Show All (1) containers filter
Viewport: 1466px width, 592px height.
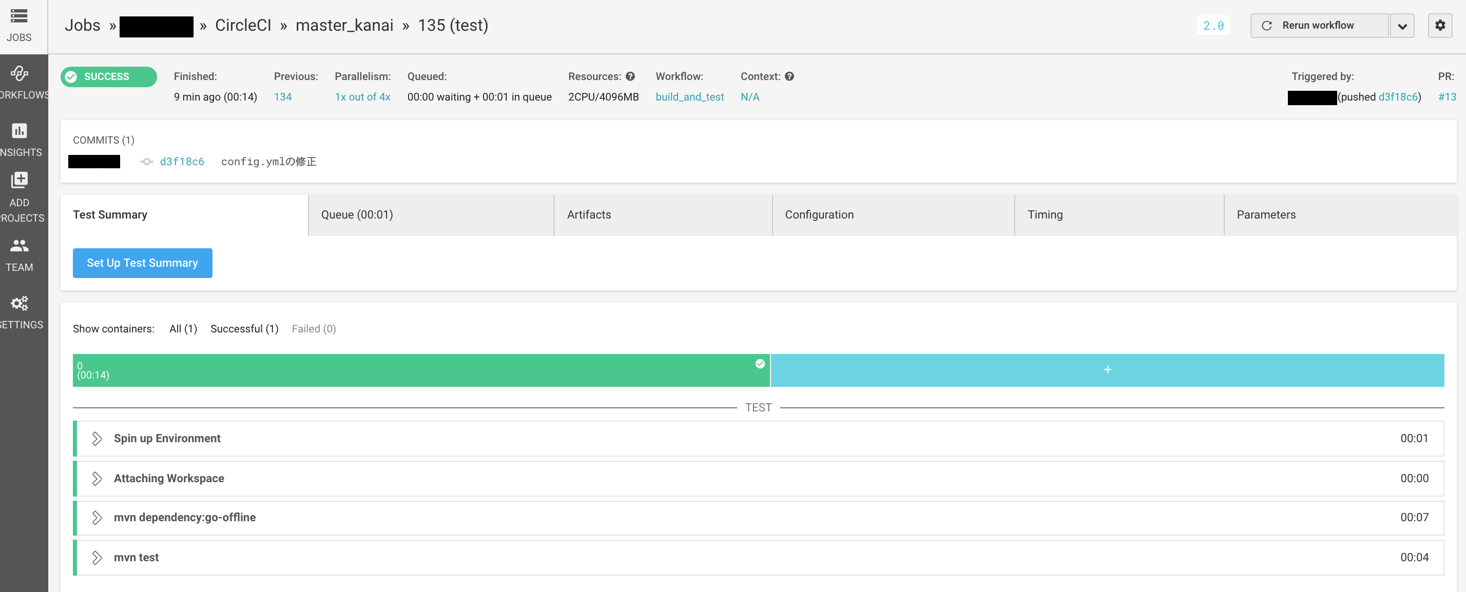tap(183, 329)
